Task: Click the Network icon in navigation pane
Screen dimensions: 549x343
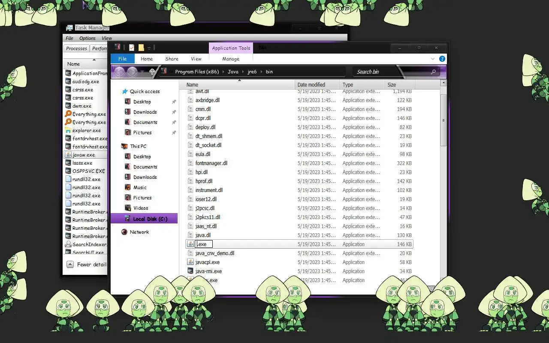Action: [124, 232]
